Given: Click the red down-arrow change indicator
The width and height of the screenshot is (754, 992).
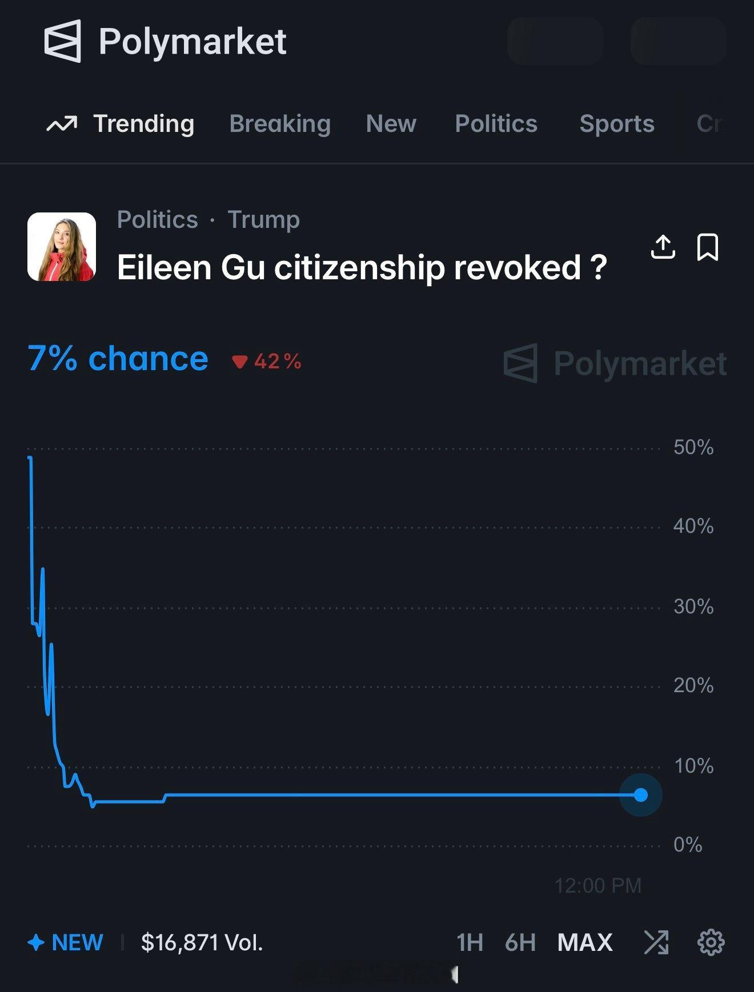Looking at the screenshot, I should point(240,361).
